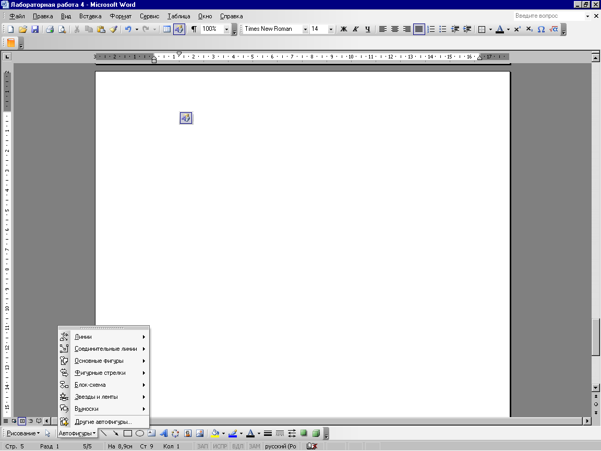The height and width of the screenshot is (451, 601).
Task: Align text to the right
Action: [x=407, y=29]
